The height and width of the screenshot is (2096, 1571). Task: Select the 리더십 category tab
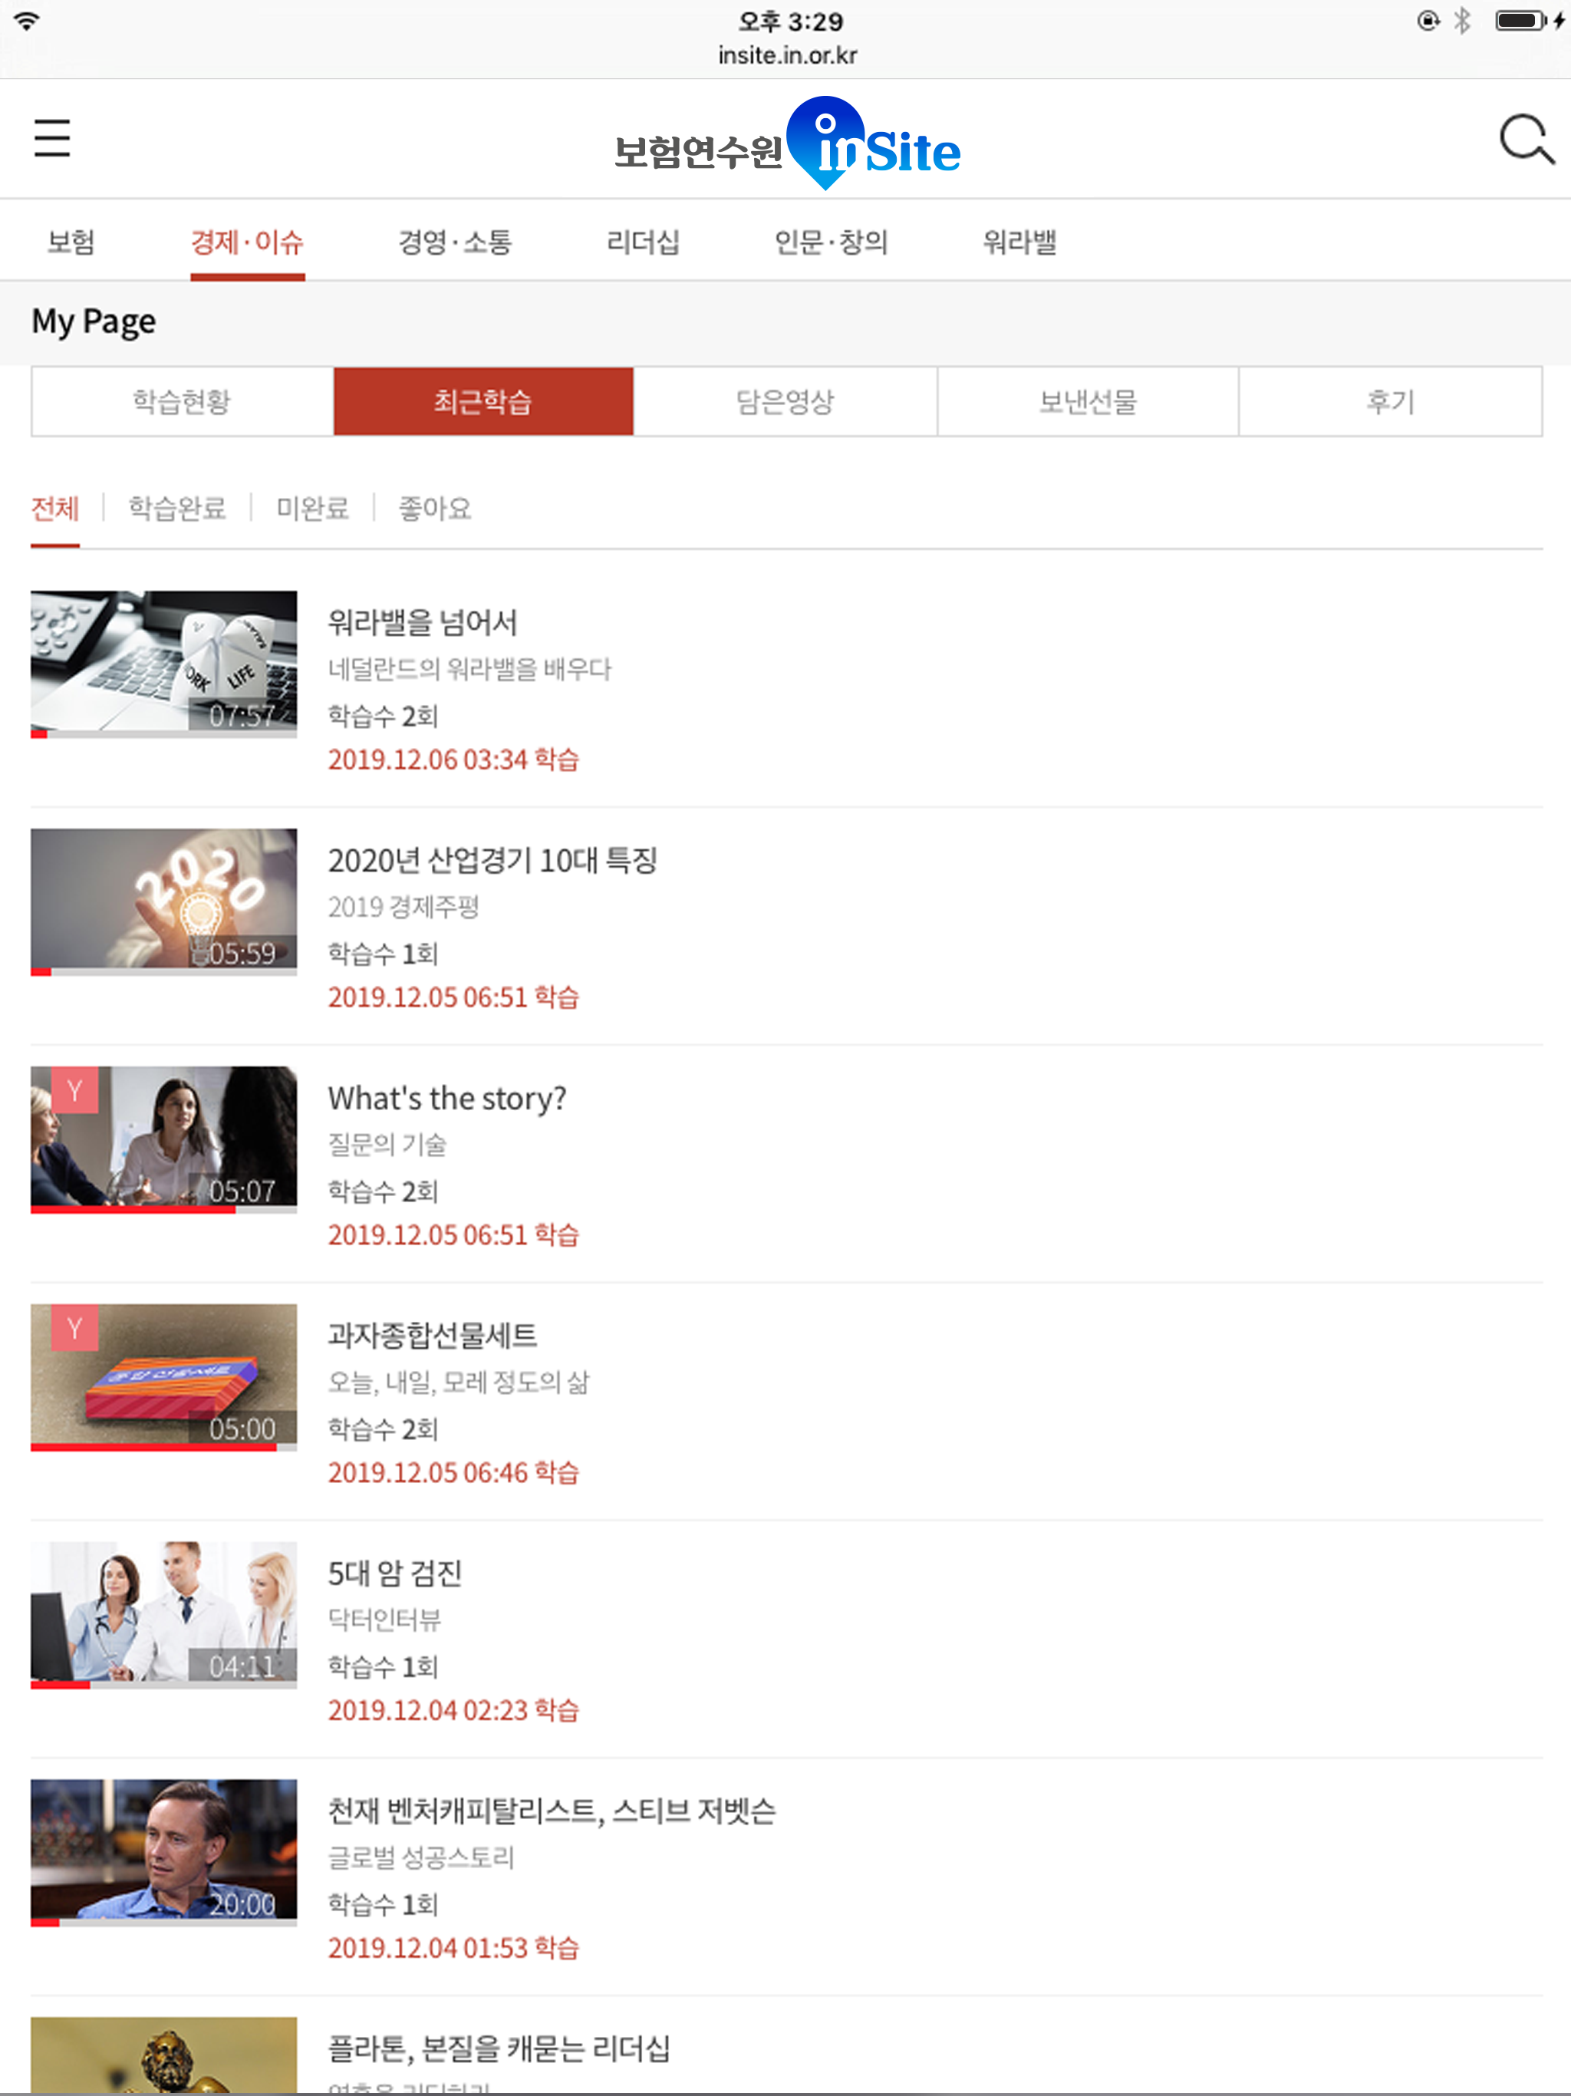click(x=644, y=242)
